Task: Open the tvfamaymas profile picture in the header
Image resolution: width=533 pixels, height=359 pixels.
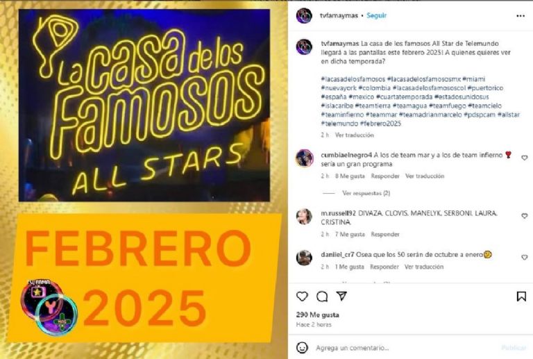Action: (x=304, y=16)
